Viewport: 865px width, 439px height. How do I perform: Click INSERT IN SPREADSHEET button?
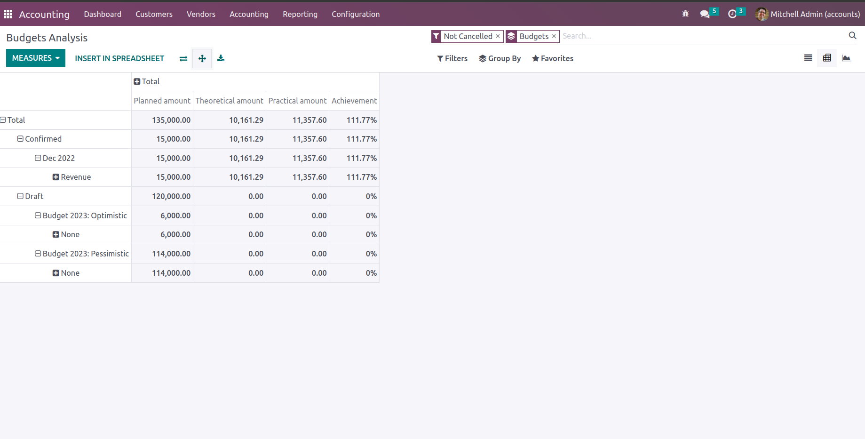coord(119,58)
